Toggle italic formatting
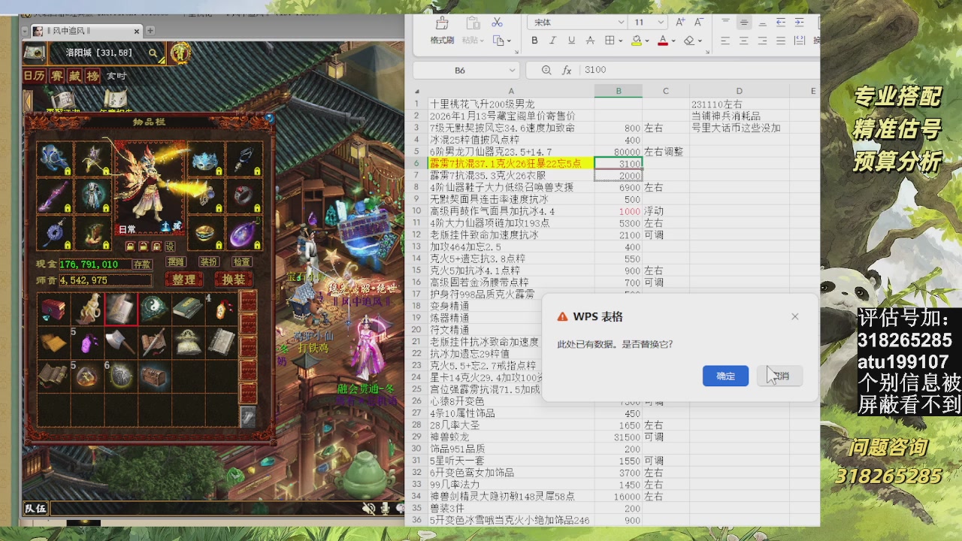 click(x=552, y=40)
